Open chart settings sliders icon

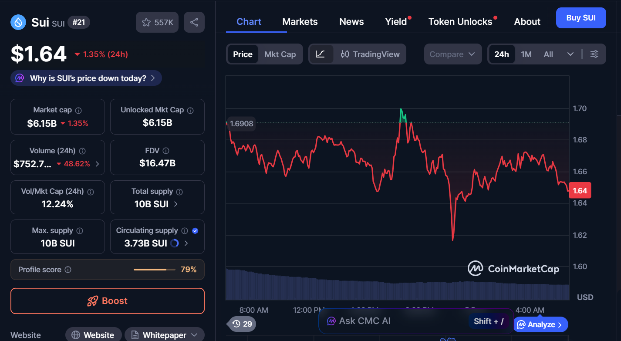594,54
